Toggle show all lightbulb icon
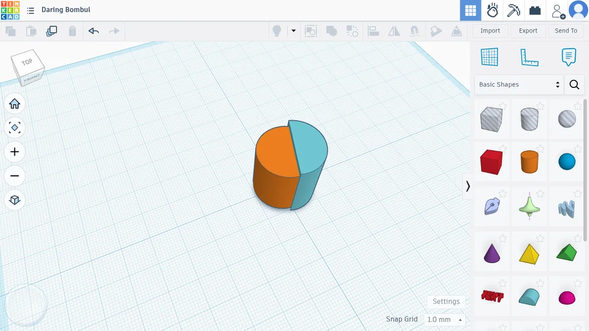589x331 pixels. [277, 31]
